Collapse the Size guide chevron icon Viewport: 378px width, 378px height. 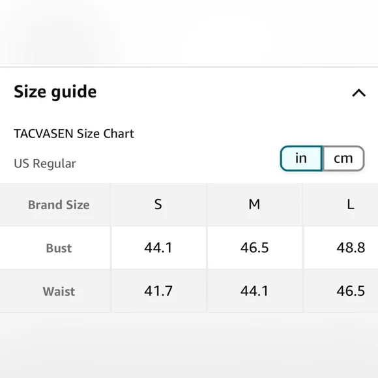tap(358, 93)
